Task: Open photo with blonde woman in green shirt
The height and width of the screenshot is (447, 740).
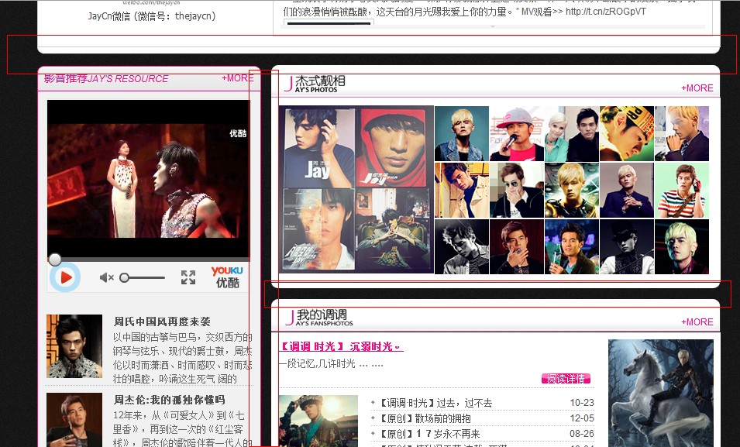Action: [x=572, y=133]
